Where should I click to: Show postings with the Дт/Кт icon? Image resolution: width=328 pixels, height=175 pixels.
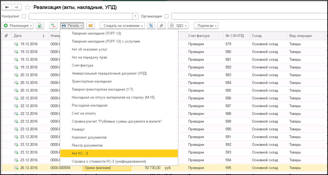click(53, 25)
